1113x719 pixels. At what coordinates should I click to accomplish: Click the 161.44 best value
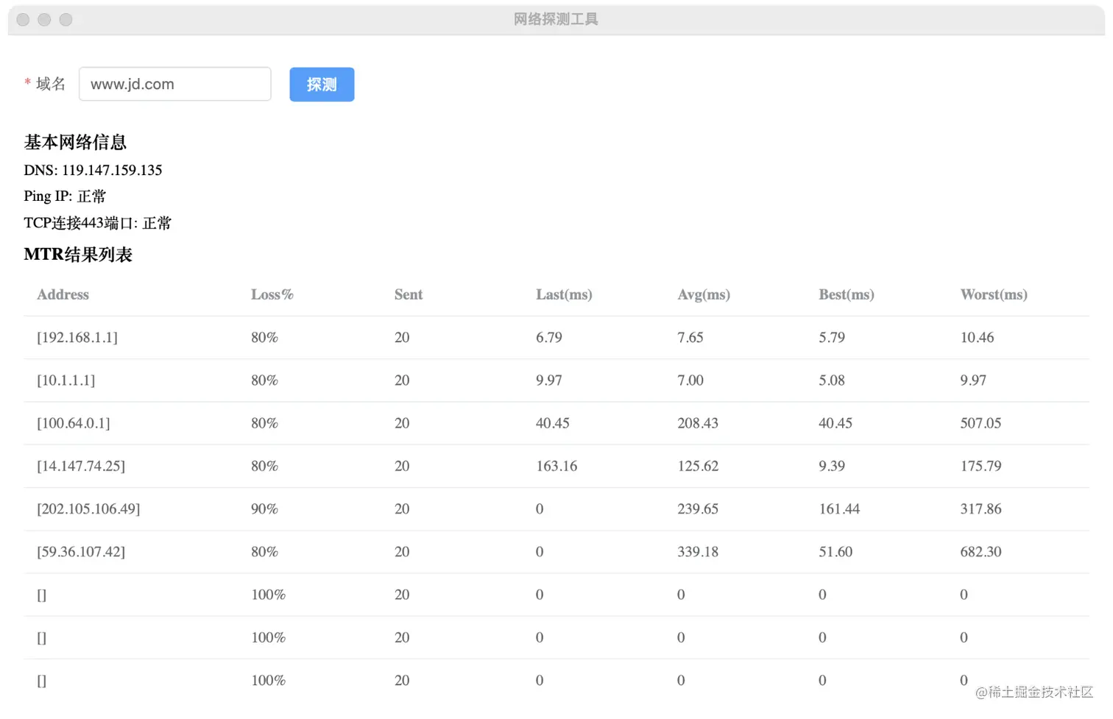point(839,509)
